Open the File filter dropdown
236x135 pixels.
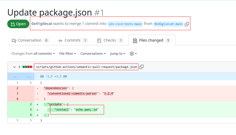pos(68,54)
